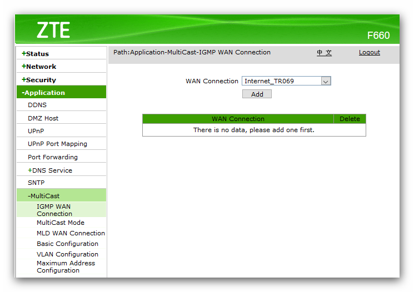This screenshot has height=292, width=414.
Task: Open the DDNS page
Action: 37,105
